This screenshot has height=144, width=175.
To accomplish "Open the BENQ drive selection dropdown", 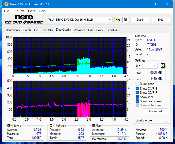I will (79, 20).
